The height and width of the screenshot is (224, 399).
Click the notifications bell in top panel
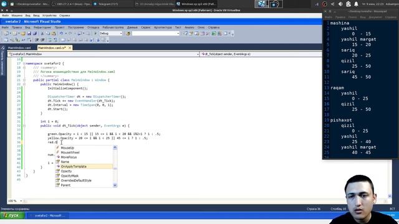point(356,4)
